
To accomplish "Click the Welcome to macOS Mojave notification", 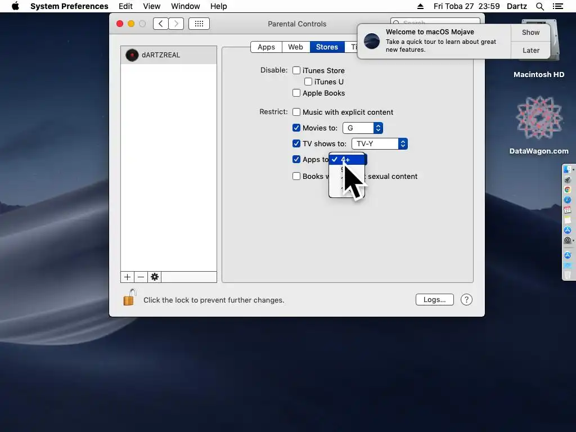I will [x=434, y=41].
